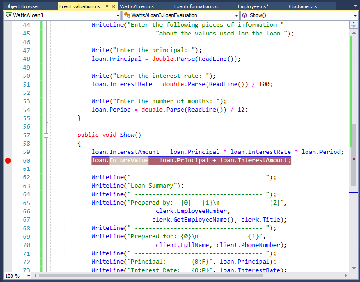Click loan.Principal on line 48
This screenshot has height=282, width=360.
[117, 59]
